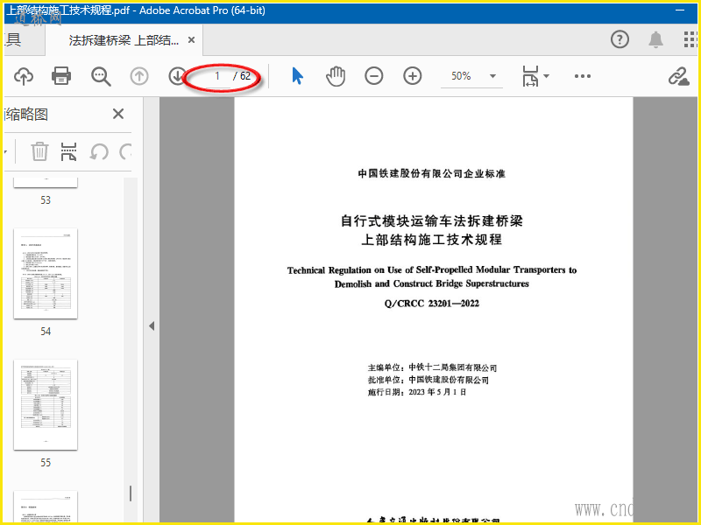Viewport: 701px width, 525px height.
Task: Select page 54 thumbnail
Action: pos(46,274)
